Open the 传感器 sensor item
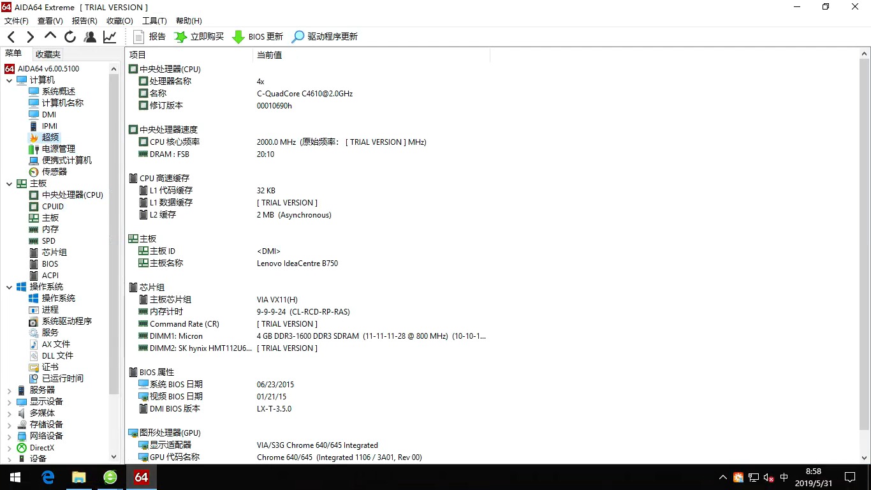The width and height of the screenshot is (871, 490). (48, 172)
